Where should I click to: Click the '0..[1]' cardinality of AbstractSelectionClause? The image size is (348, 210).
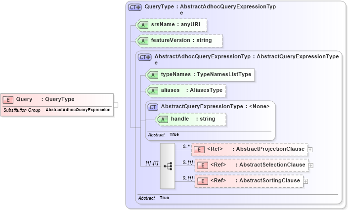[188, 163]
